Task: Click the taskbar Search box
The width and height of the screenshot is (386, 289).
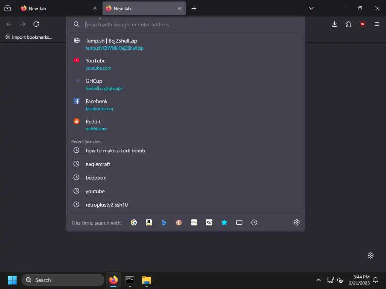Action: point(63,280)
